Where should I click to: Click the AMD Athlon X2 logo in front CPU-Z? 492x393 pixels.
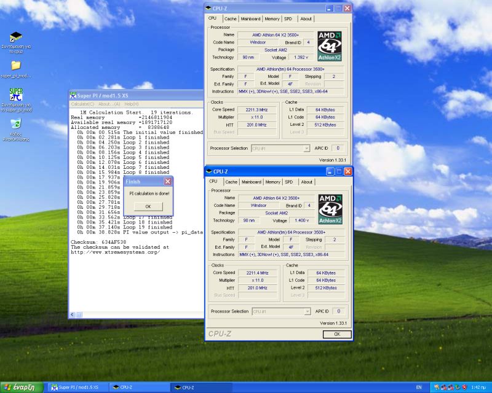(330, 209)
